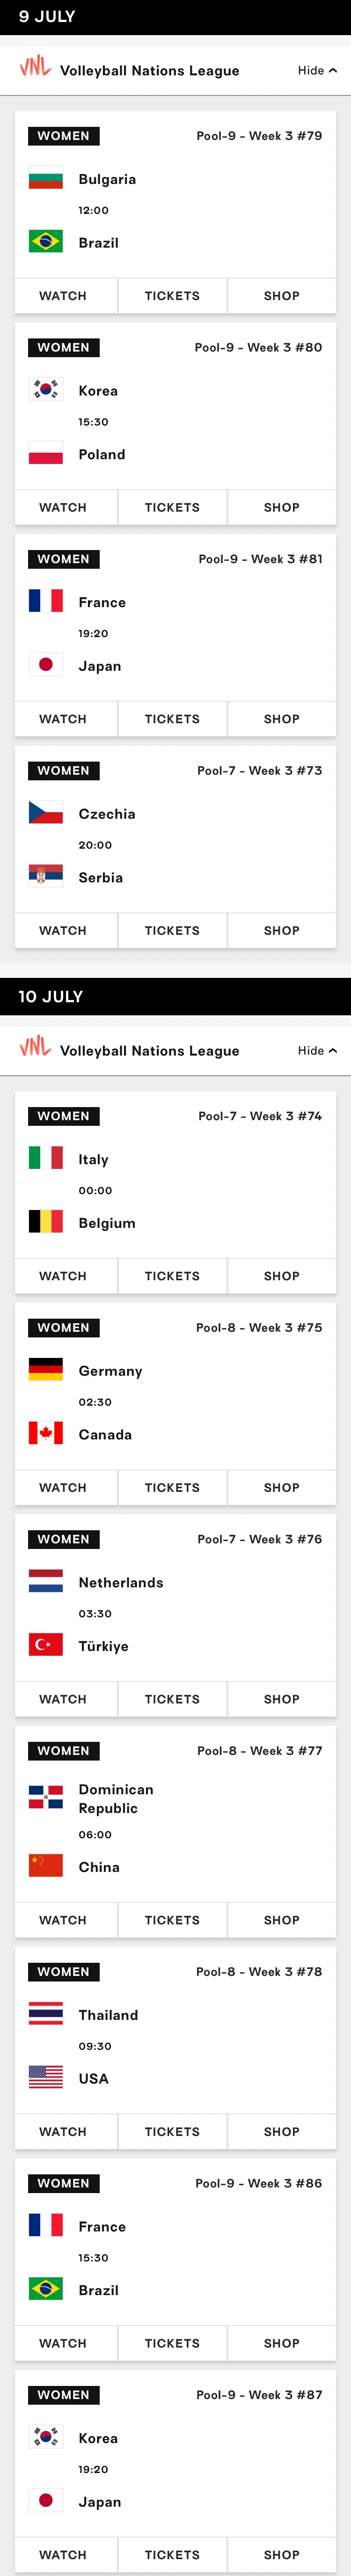The width and height of the screenshot is (351, 2576).
Task: Click the Dominican Republic flag icon
Action: (x=46, y=1798)
